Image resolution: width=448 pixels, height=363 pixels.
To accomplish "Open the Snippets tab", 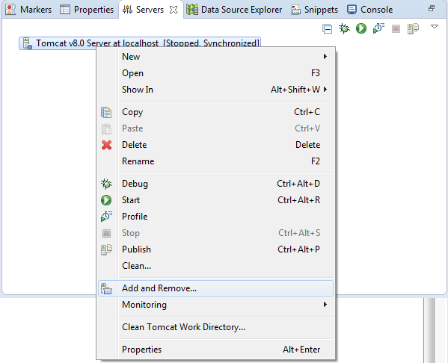I will (x=314, y=10).
